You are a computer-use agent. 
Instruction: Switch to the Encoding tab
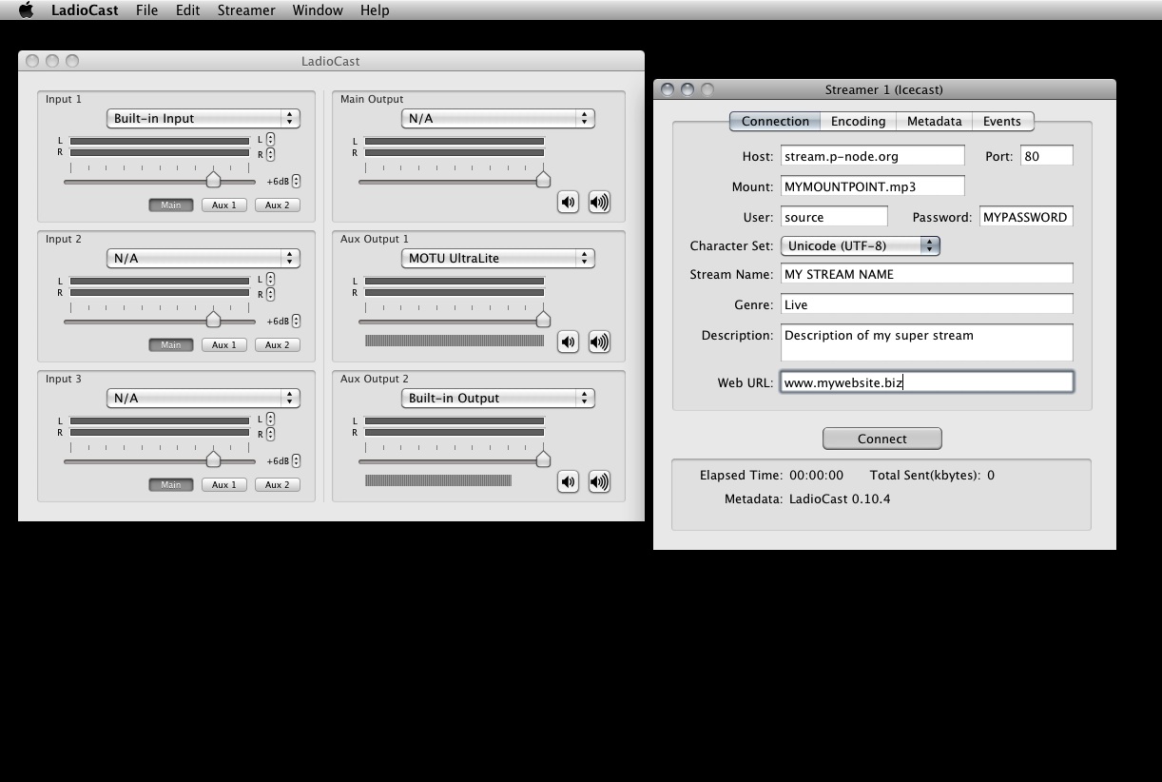[858, 121]
